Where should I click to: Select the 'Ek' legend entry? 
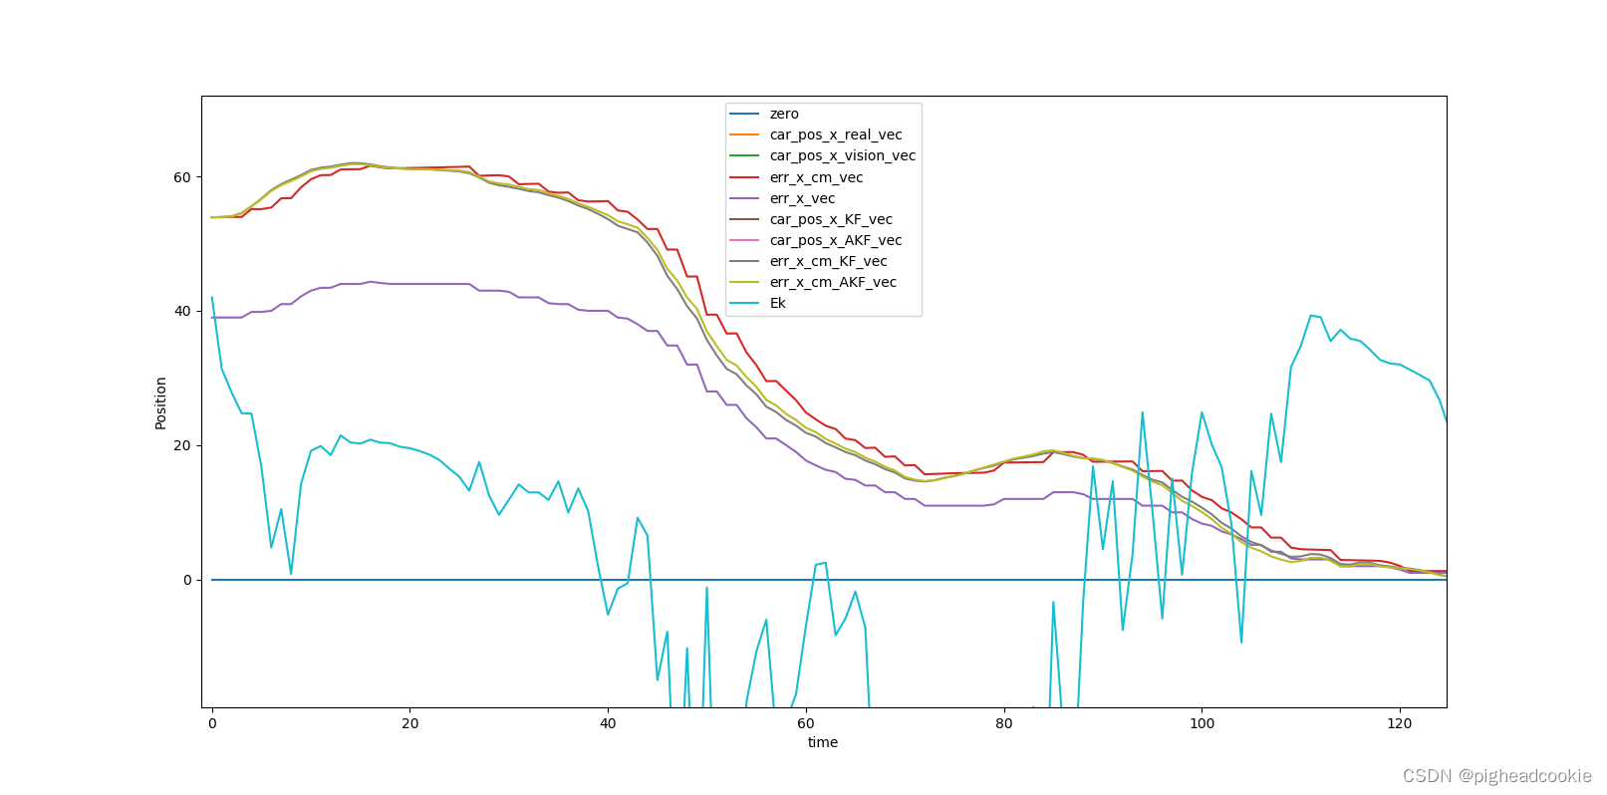(778, 303)
